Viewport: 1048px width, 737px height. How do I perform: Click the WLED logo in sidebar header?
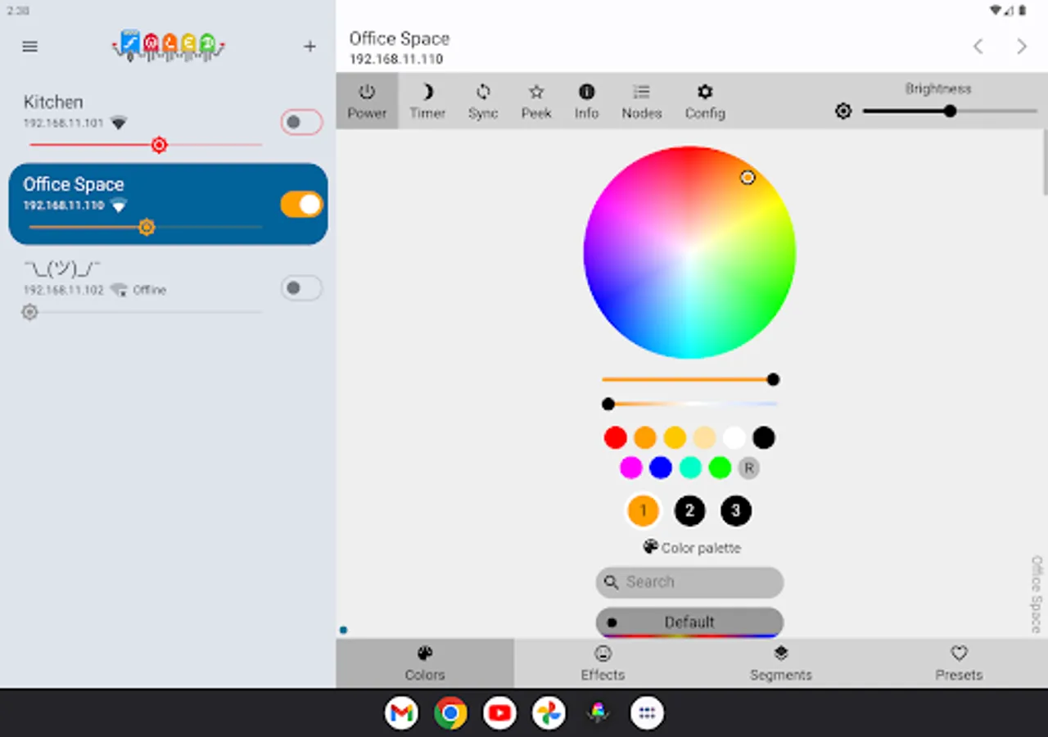(169, 45)
